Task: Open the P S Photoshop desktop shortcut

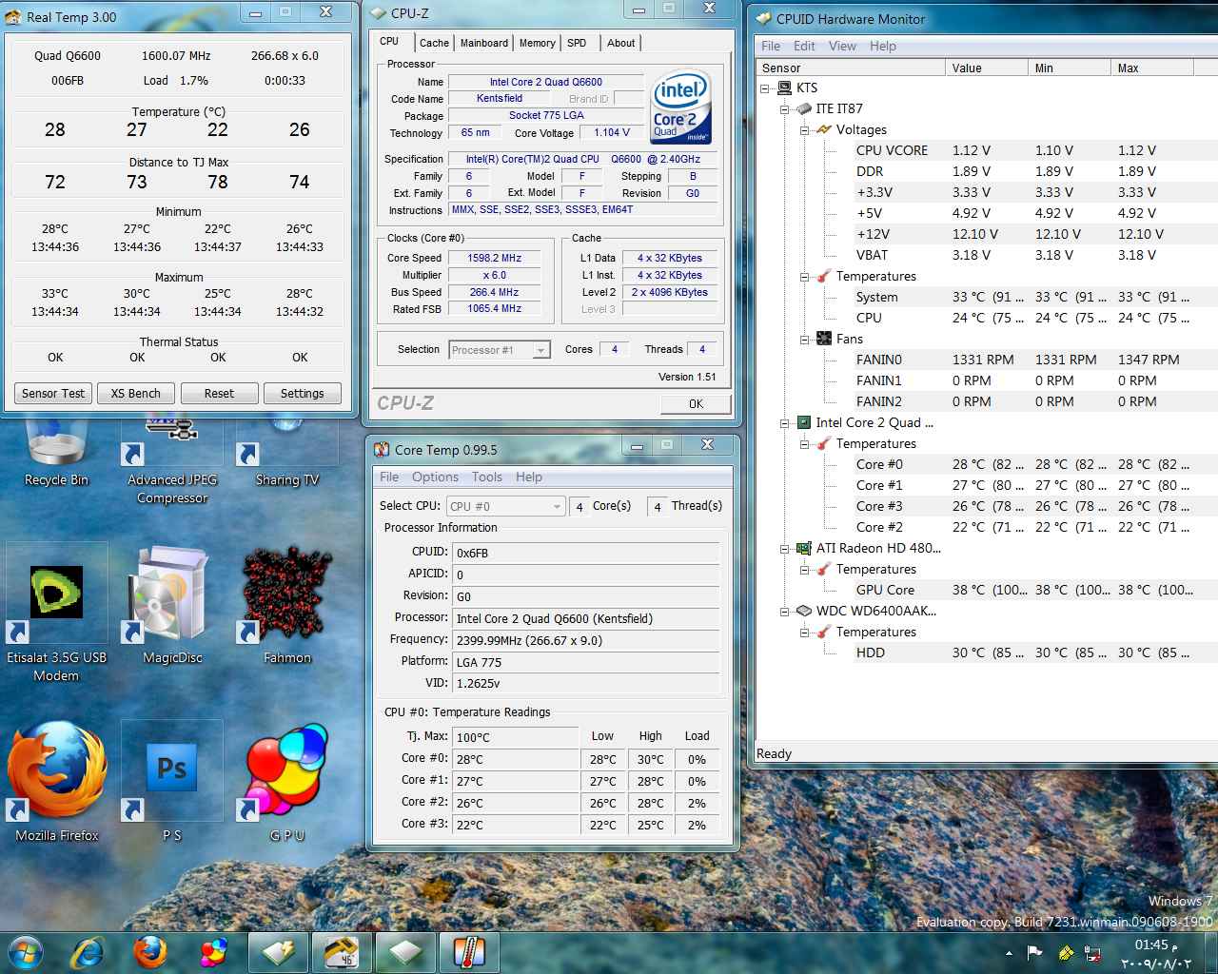Action: 172,782
